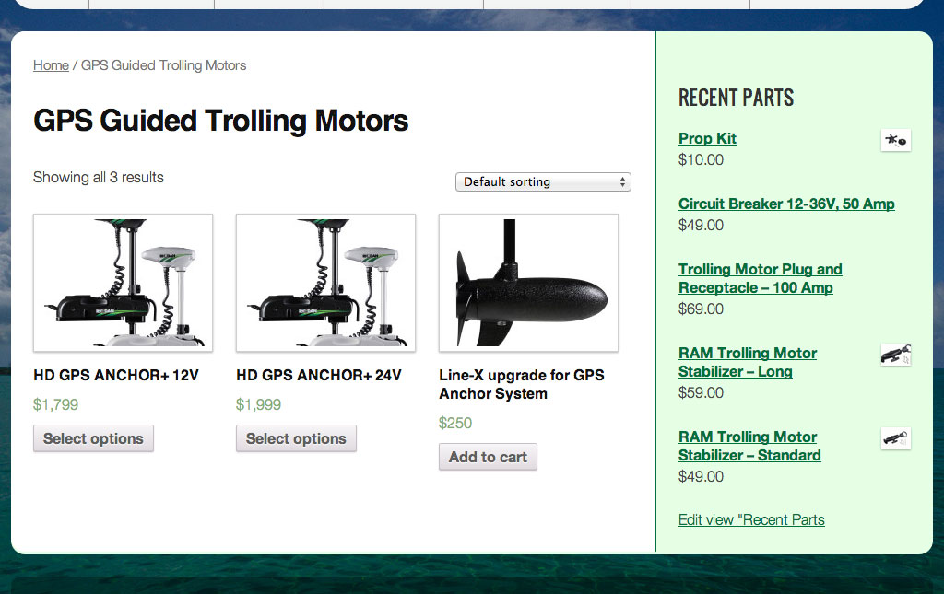Add Line-X upgrade to cart

[488, 457]
